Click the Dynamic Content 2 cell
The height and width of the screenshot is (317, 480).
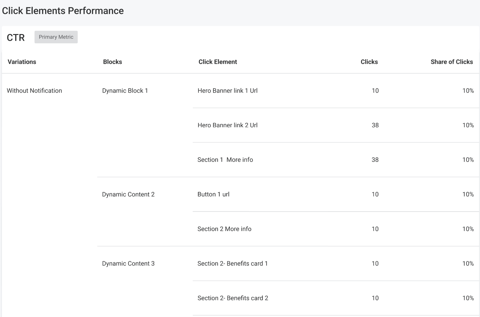128,194
